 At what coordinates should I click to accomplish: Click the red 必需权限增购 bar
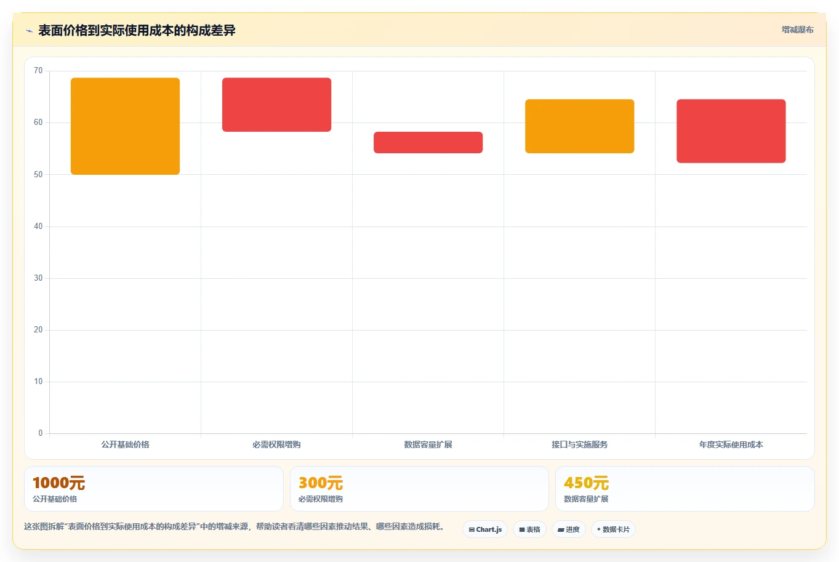click(x=277, y=105)
